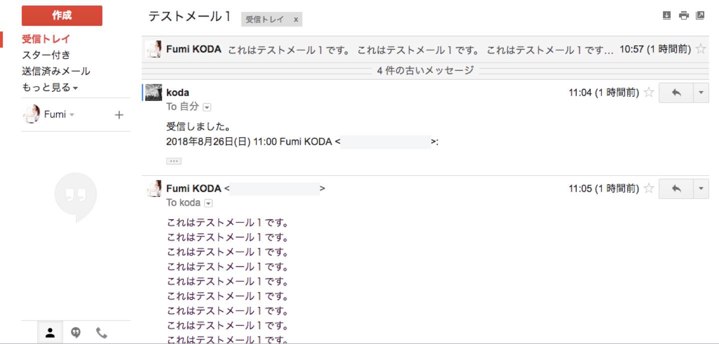Open conversation in new window icon
The image size is (719, 344).
pyautogui.click(x=700, y=15)
